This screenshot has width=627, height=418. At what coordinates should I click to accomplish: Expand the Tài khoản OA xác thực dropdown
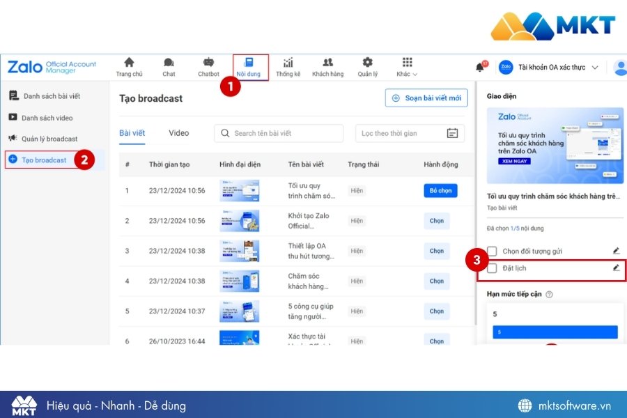[594, 68]
